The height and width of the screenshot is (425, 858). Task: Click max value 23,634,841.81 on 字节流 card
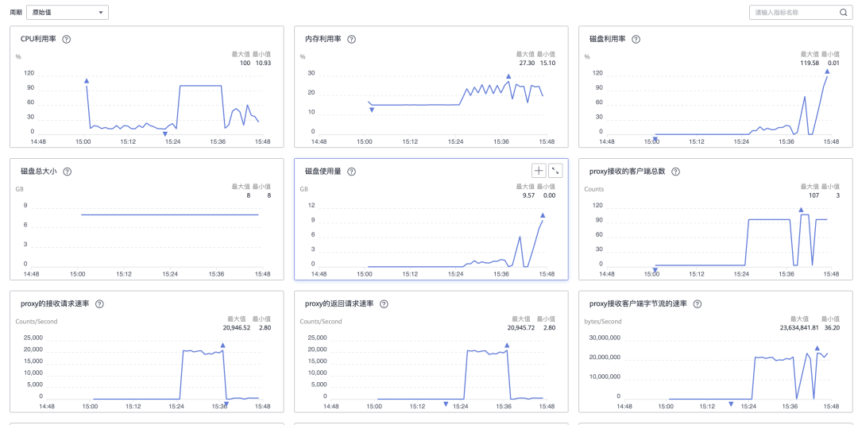(x=798, y=327)
